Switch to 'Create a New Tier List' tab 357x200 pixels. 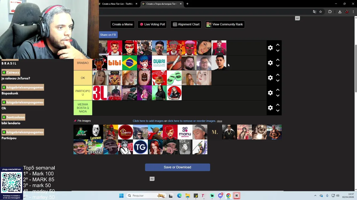pyautogui.click(x=117, y=4)
